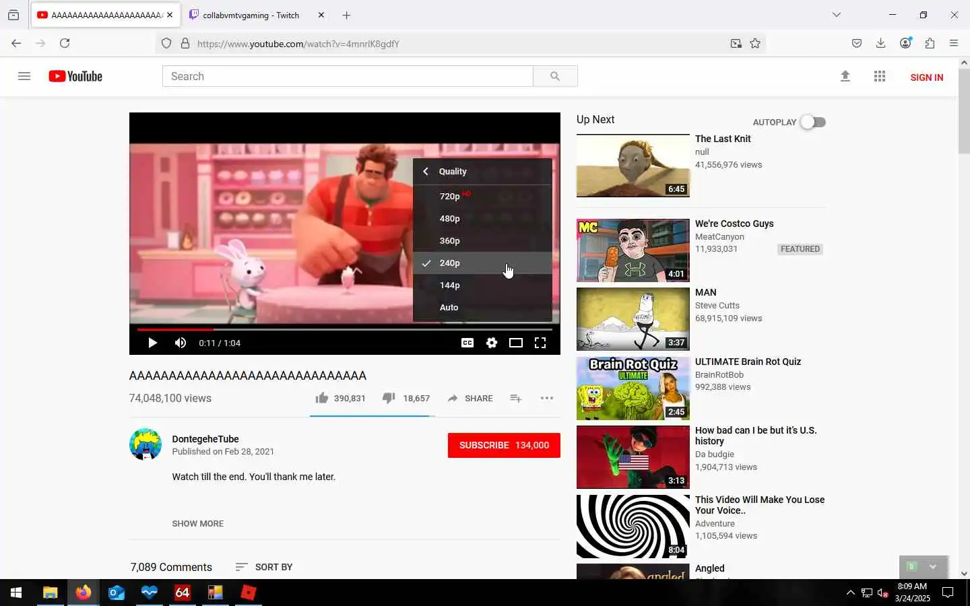The height and width of the screenshot is (606, 970).
Task: Bookmark this page with star
Action: pyautogui.click(x=755, y=43)
